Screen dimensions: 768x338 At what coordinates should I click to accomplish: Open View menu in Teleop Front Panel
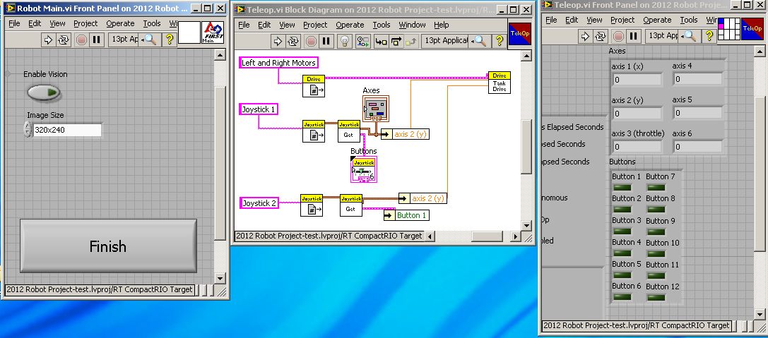click(x=594, y=20)
